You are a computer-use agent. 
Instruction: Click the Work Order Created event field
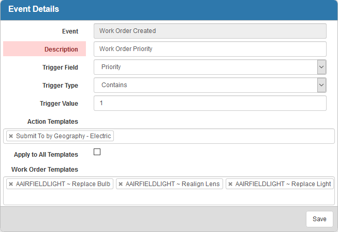(210, 31)
